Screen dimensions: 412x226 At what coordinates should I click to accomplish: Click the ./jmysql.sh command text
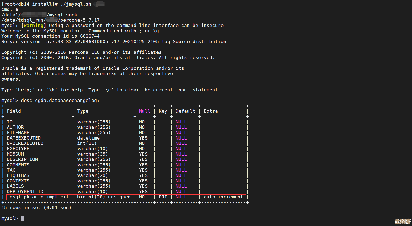pyautogui.click(x=76, y=4)
